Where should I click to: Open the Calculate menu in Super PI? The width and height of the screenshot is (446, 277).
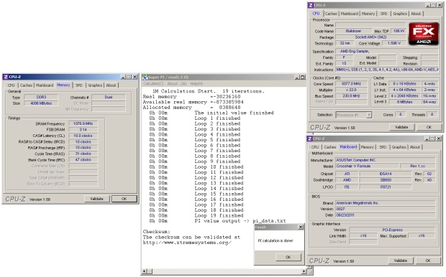[x=153, y=84]
